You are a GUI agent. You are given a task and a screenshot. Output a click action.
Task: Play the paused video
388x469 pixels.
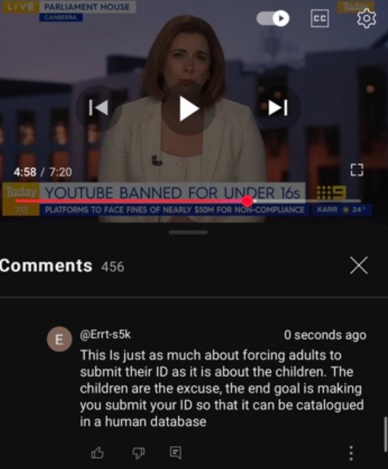point(188,109)
